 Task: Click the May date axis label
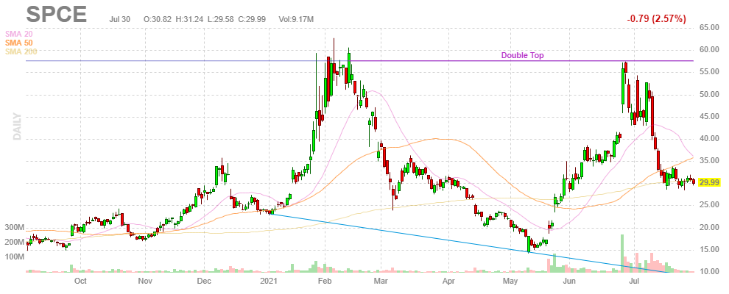pyautogui.click(x=510, y=281)
